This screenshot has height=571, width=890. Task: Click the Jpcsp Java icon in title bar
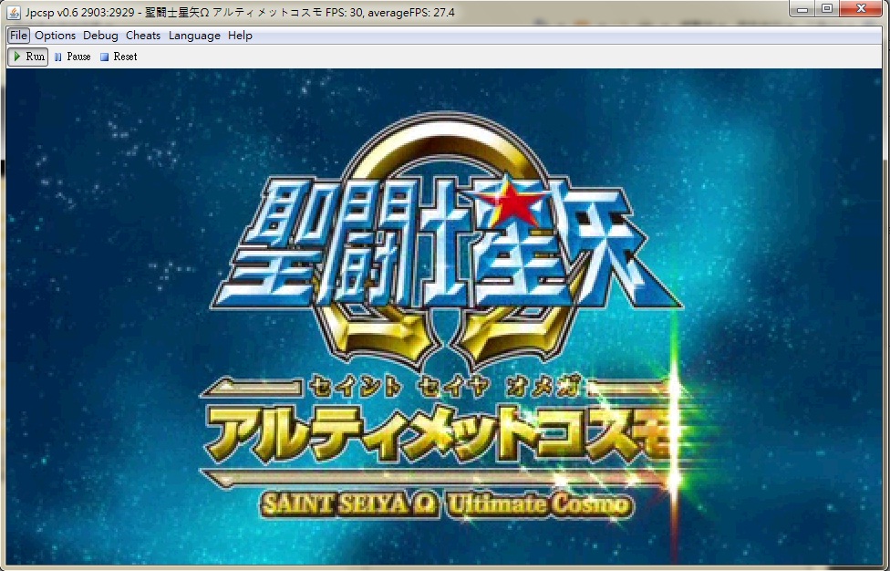[14, 12]
